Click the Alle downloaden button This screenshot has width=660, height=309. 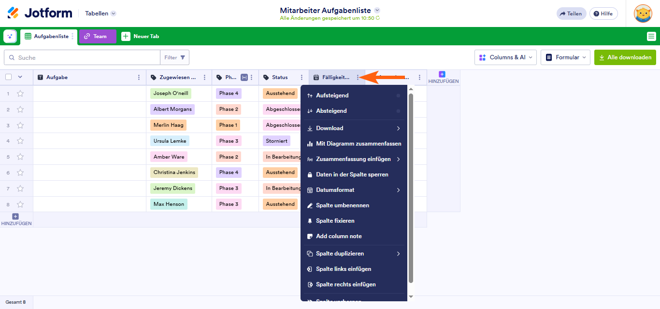click(x=625, y=57)
